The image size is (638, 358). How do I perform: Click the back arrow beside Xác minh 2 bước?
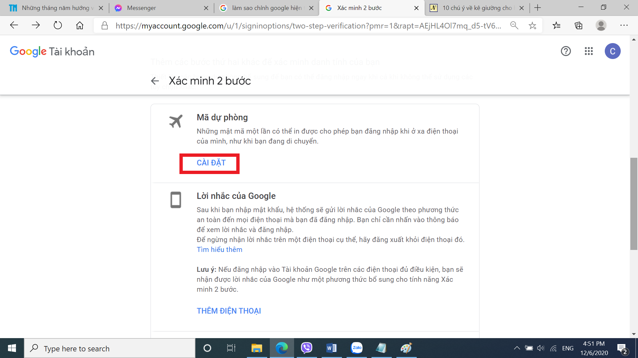coord(155,81)
